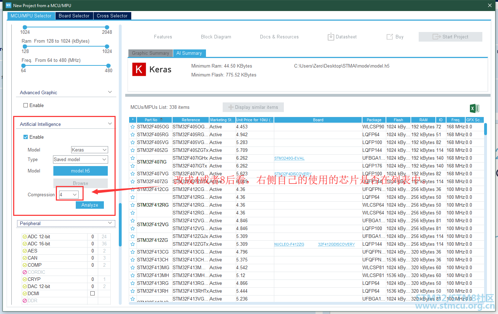The height and width of the screenshot is (314, 498).
Task: Select the AI Summary tab
Action: 189,53
